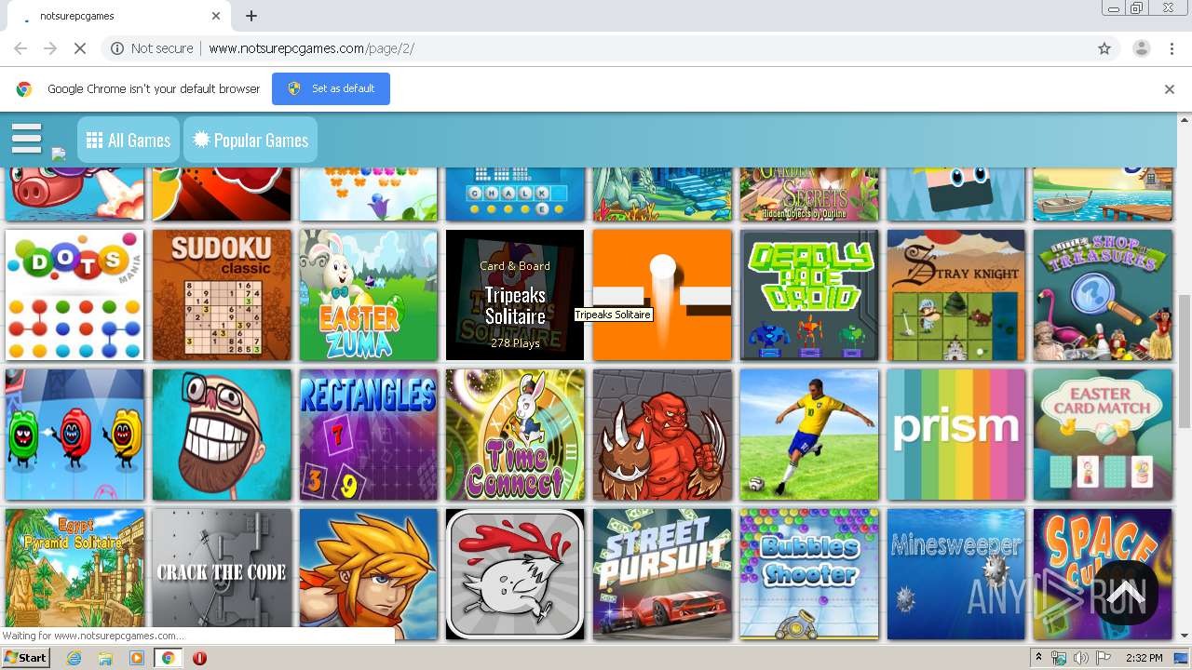Viewport: 1192px width, 670px height.
Task: Open the Bubbles Shooter game
Action: pyautogui.click(x=809, y=574)
